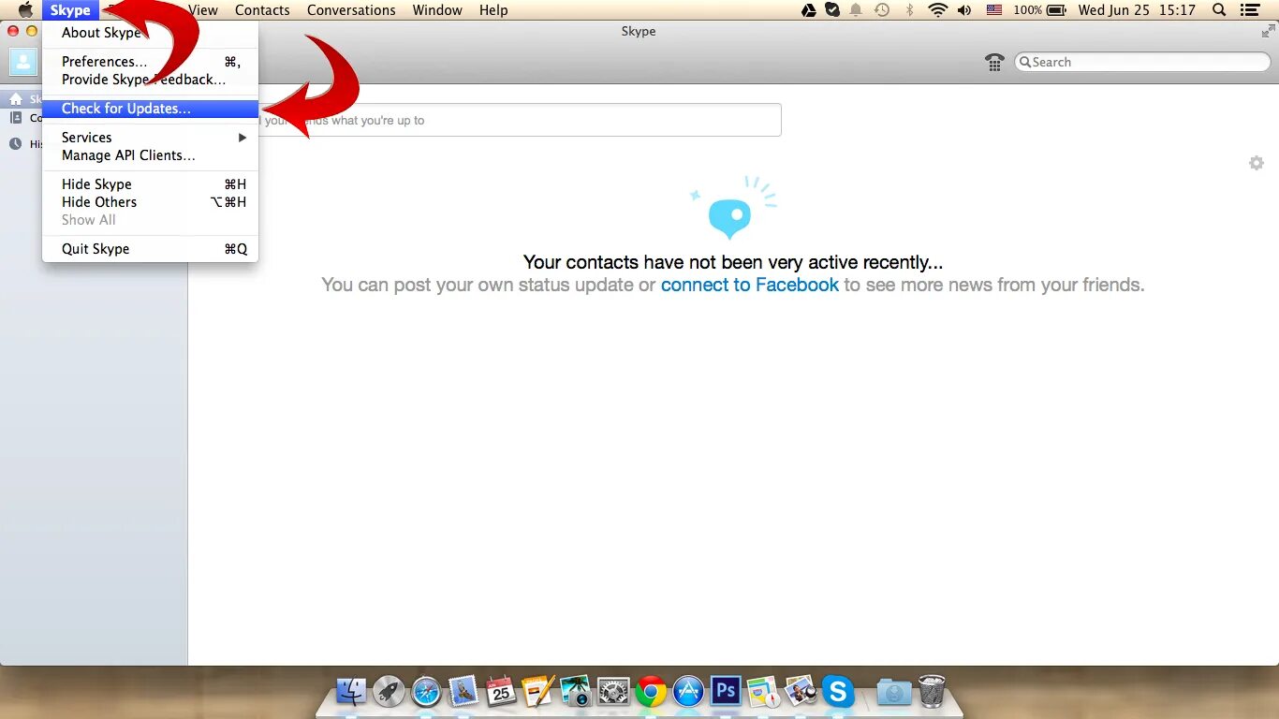Launch Google Chrome from the Dock
The width and height of the screenshot is (1279, 719).
pyautogui.click(x=651, y=691)
